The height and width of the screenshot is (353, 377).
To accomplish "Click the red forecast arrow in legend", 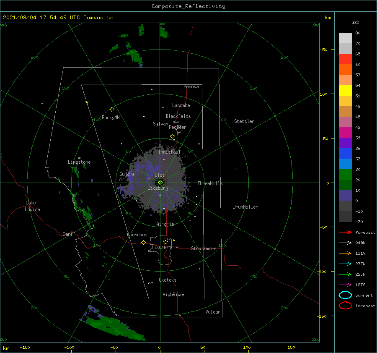I will [345, 232].
